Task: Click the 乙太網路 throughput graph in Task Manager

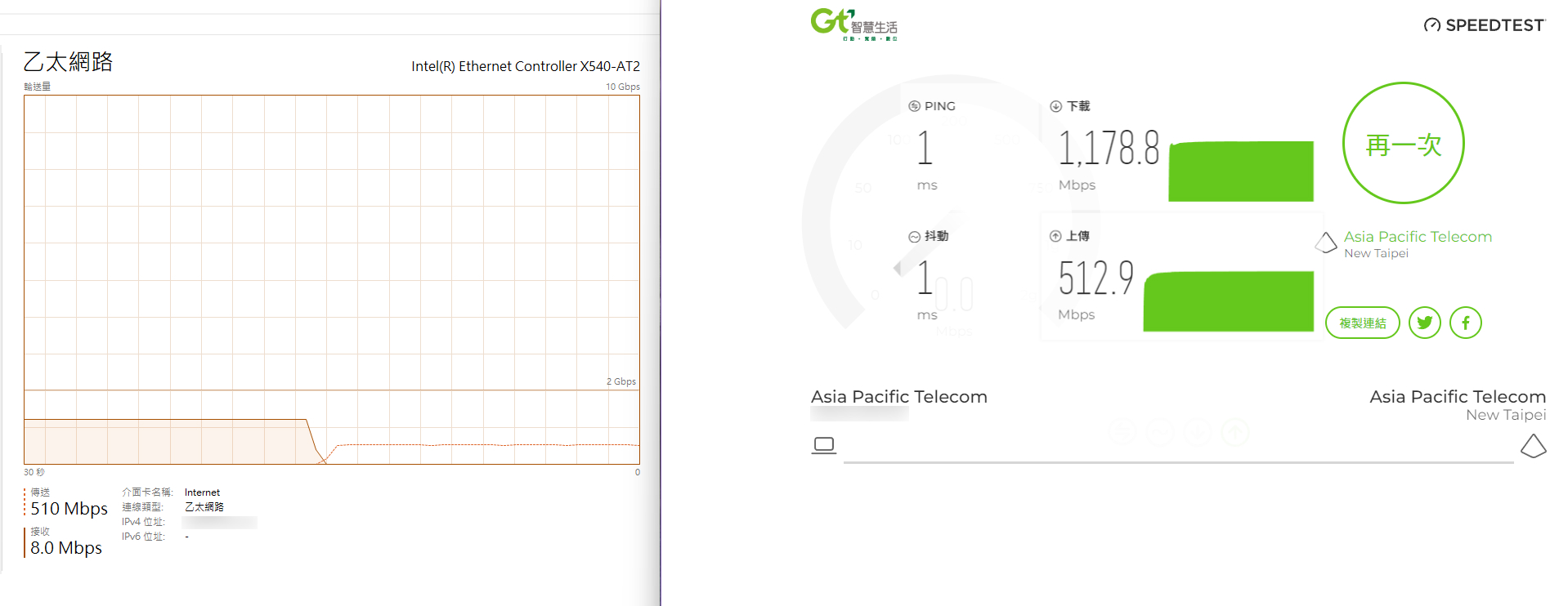Action: pyautogui.click(x=332, y=279)
